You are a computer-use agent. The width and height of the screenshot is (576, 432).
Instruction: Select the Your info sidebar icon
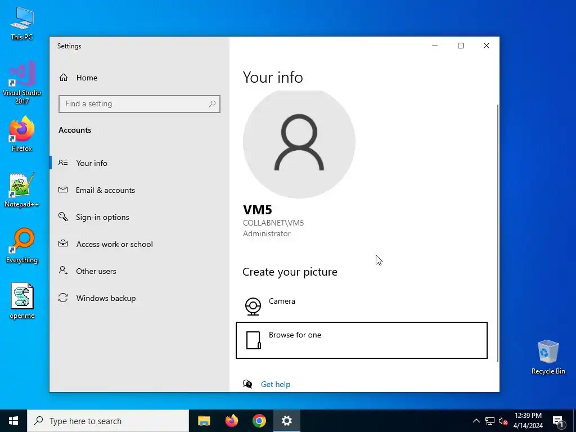(x=63, y=163)
